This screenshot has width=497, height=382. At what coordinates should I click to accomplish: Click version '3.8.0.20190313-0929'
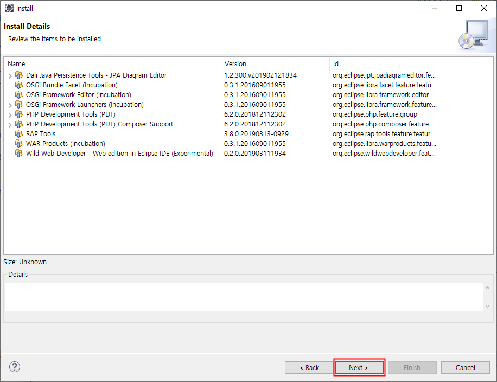[x=256, y=134]
